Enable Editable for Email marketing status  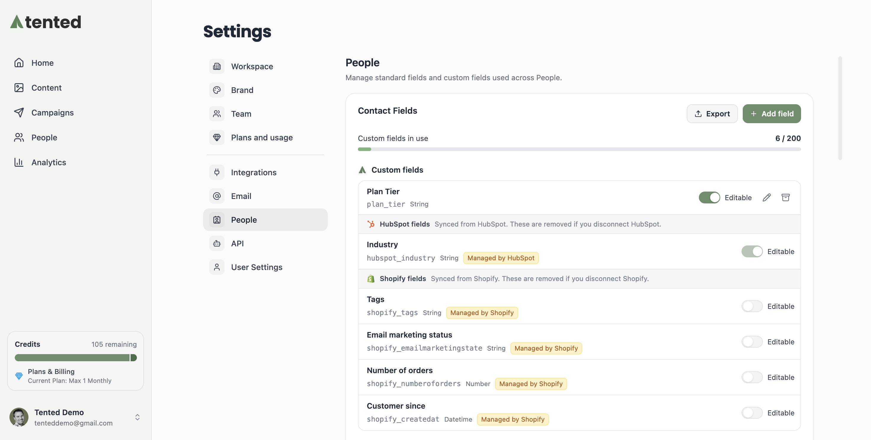click(x=752, y=342)
